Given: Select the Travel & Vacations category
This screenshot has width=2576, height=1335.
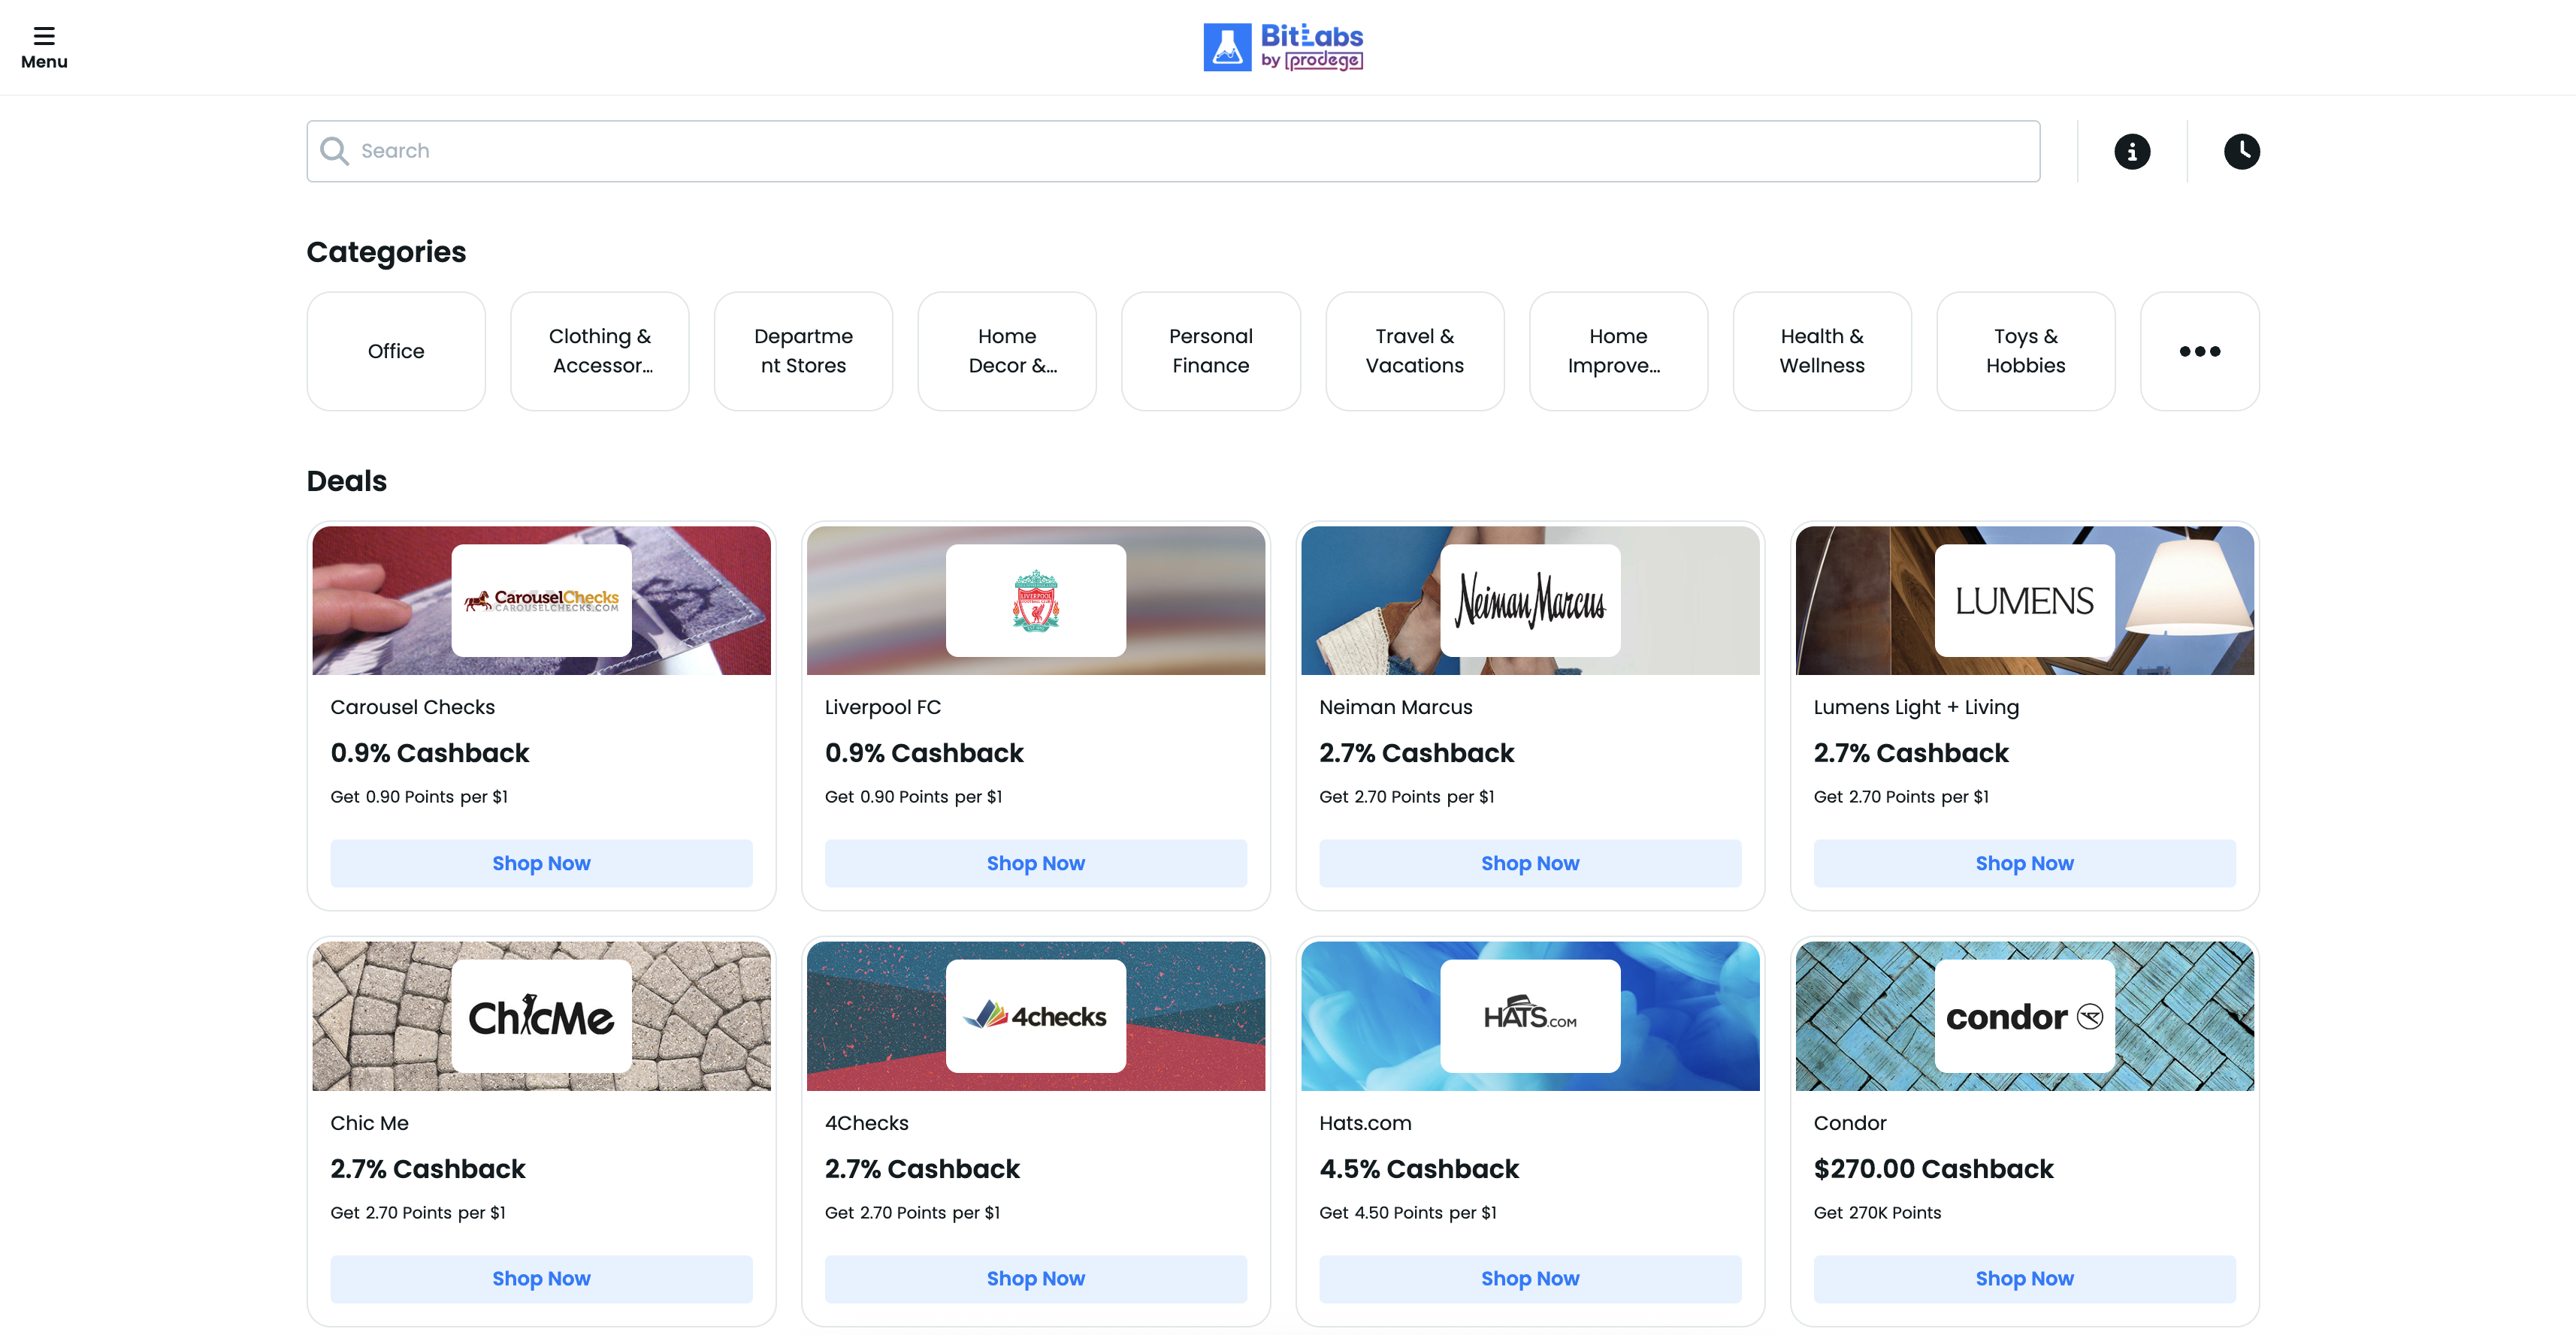Looking at the screenshot, I should click(x=1415, y=351).
